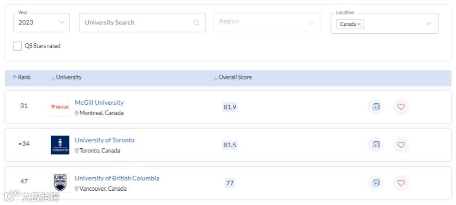The width and height of the screenshot is (456, 205).
Task: Click the UBC crest logo
Action: tap(60, 183)
